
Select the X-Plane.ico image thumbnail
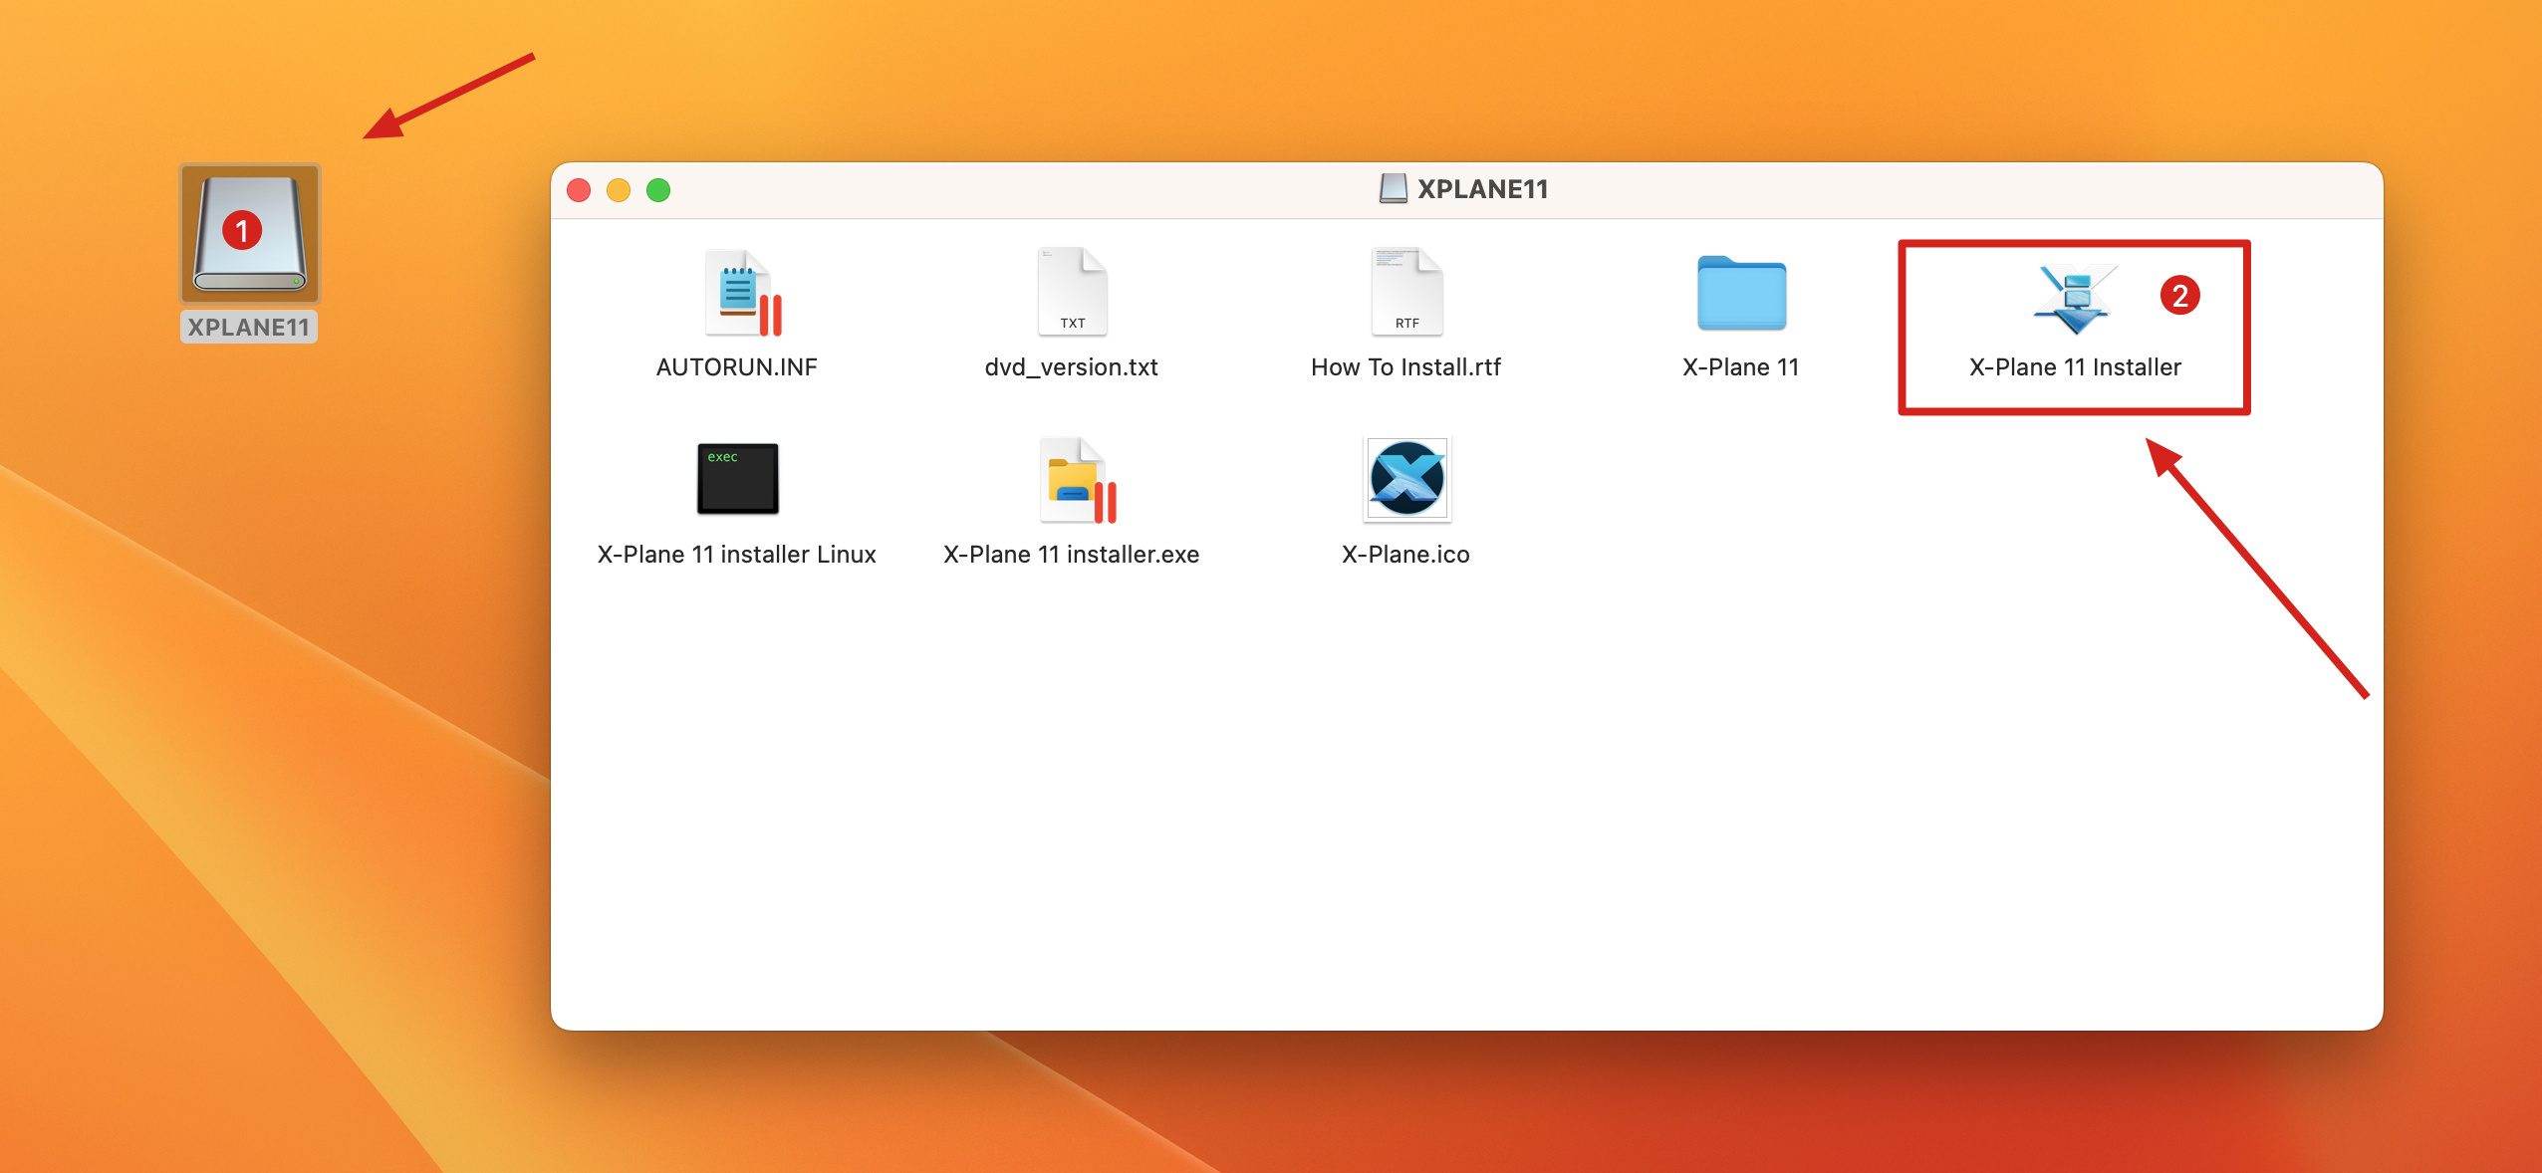pyautogui.click(x=1405, y=479)
